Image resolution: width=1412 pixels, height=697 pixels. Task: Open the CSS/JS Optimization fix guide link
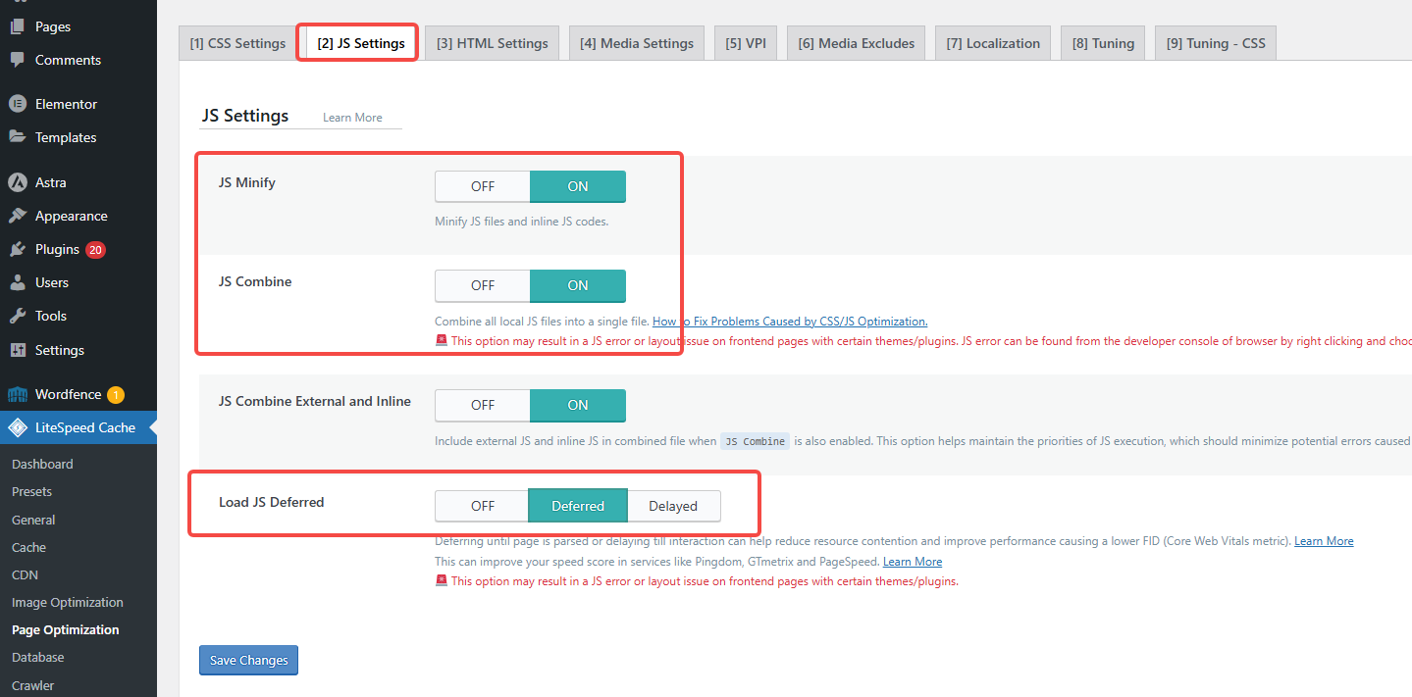coord(789,321)
